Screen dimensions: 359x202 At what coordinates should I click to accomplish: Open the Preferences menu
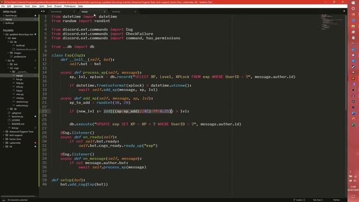pos(70,6)
